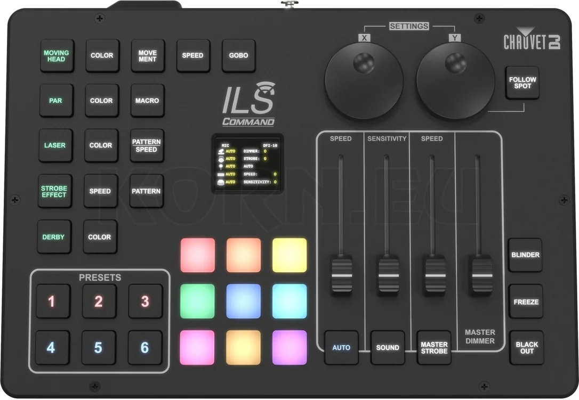Hit the Black Out button
The height and width of the screenshot is (400, 579).
click(527, 348)
